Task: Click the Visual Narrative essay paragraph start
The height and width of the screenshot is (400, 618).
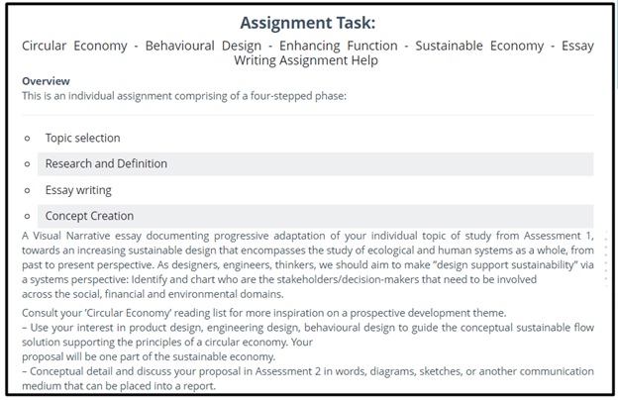Action: coord(99,236)
